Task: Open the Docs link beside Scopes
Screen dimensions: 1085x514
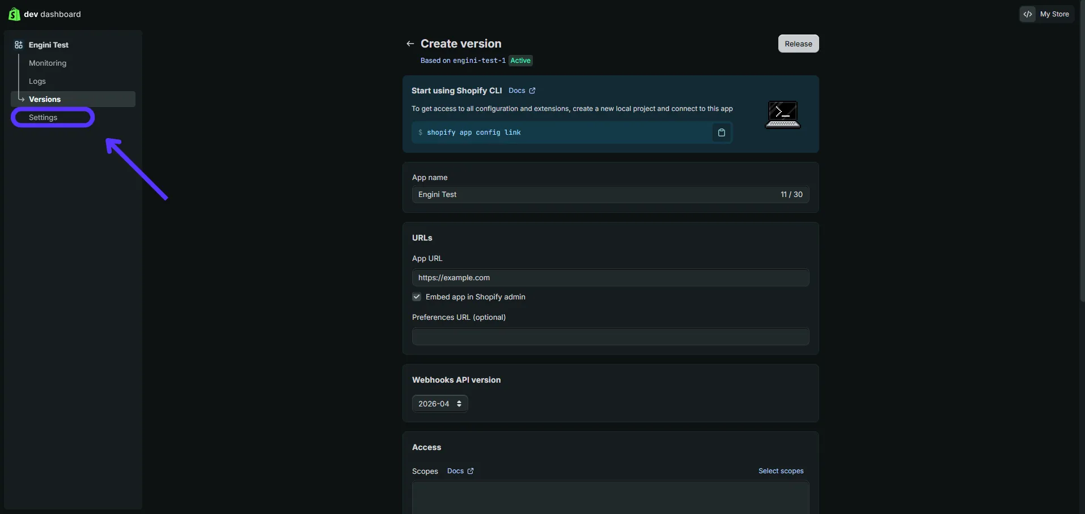Action: click(x=460, y=471)
